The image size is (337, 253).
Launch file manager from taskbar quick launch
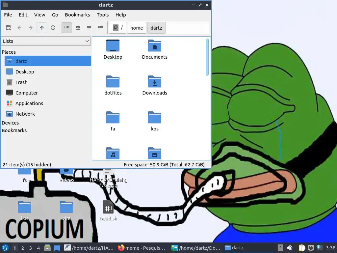47,248
